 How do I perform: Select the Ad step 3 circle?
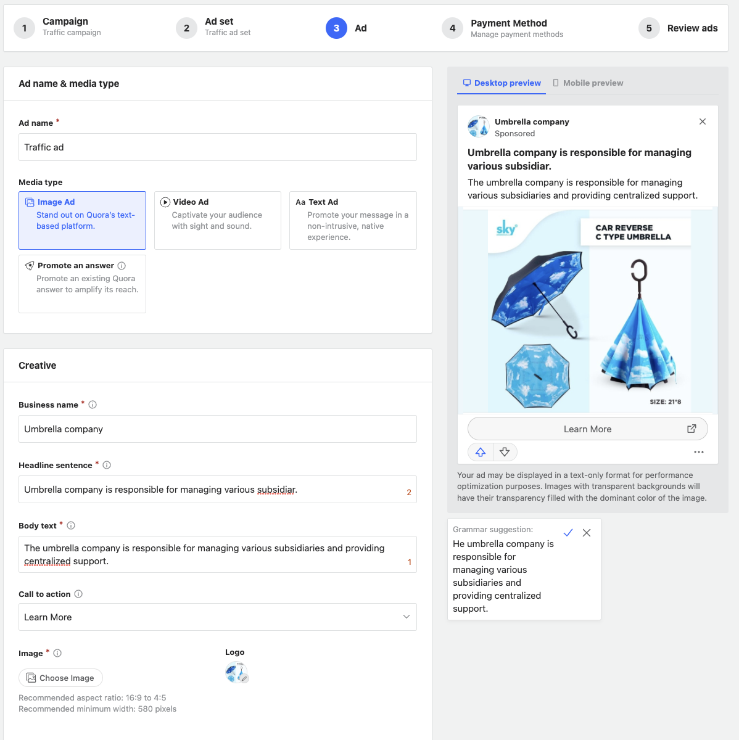pos(336,28)
